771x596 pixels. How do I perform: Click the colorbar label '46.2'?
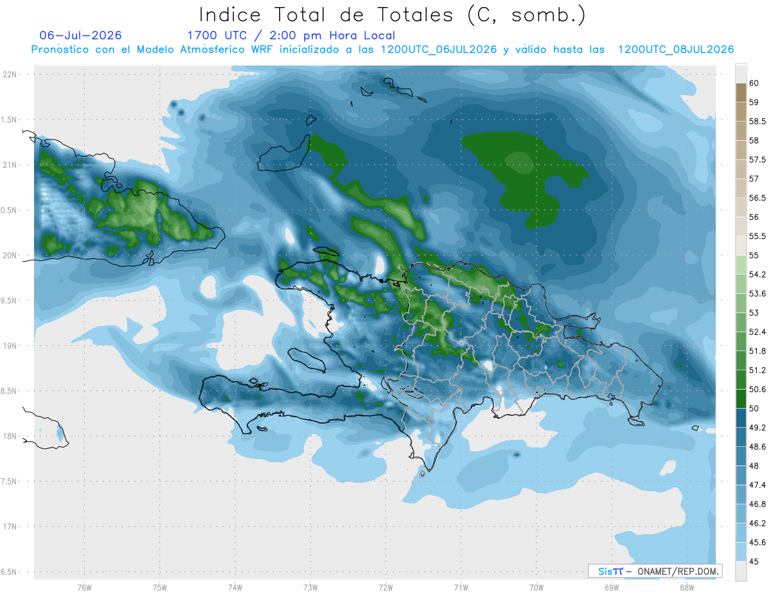click(758, 524)
